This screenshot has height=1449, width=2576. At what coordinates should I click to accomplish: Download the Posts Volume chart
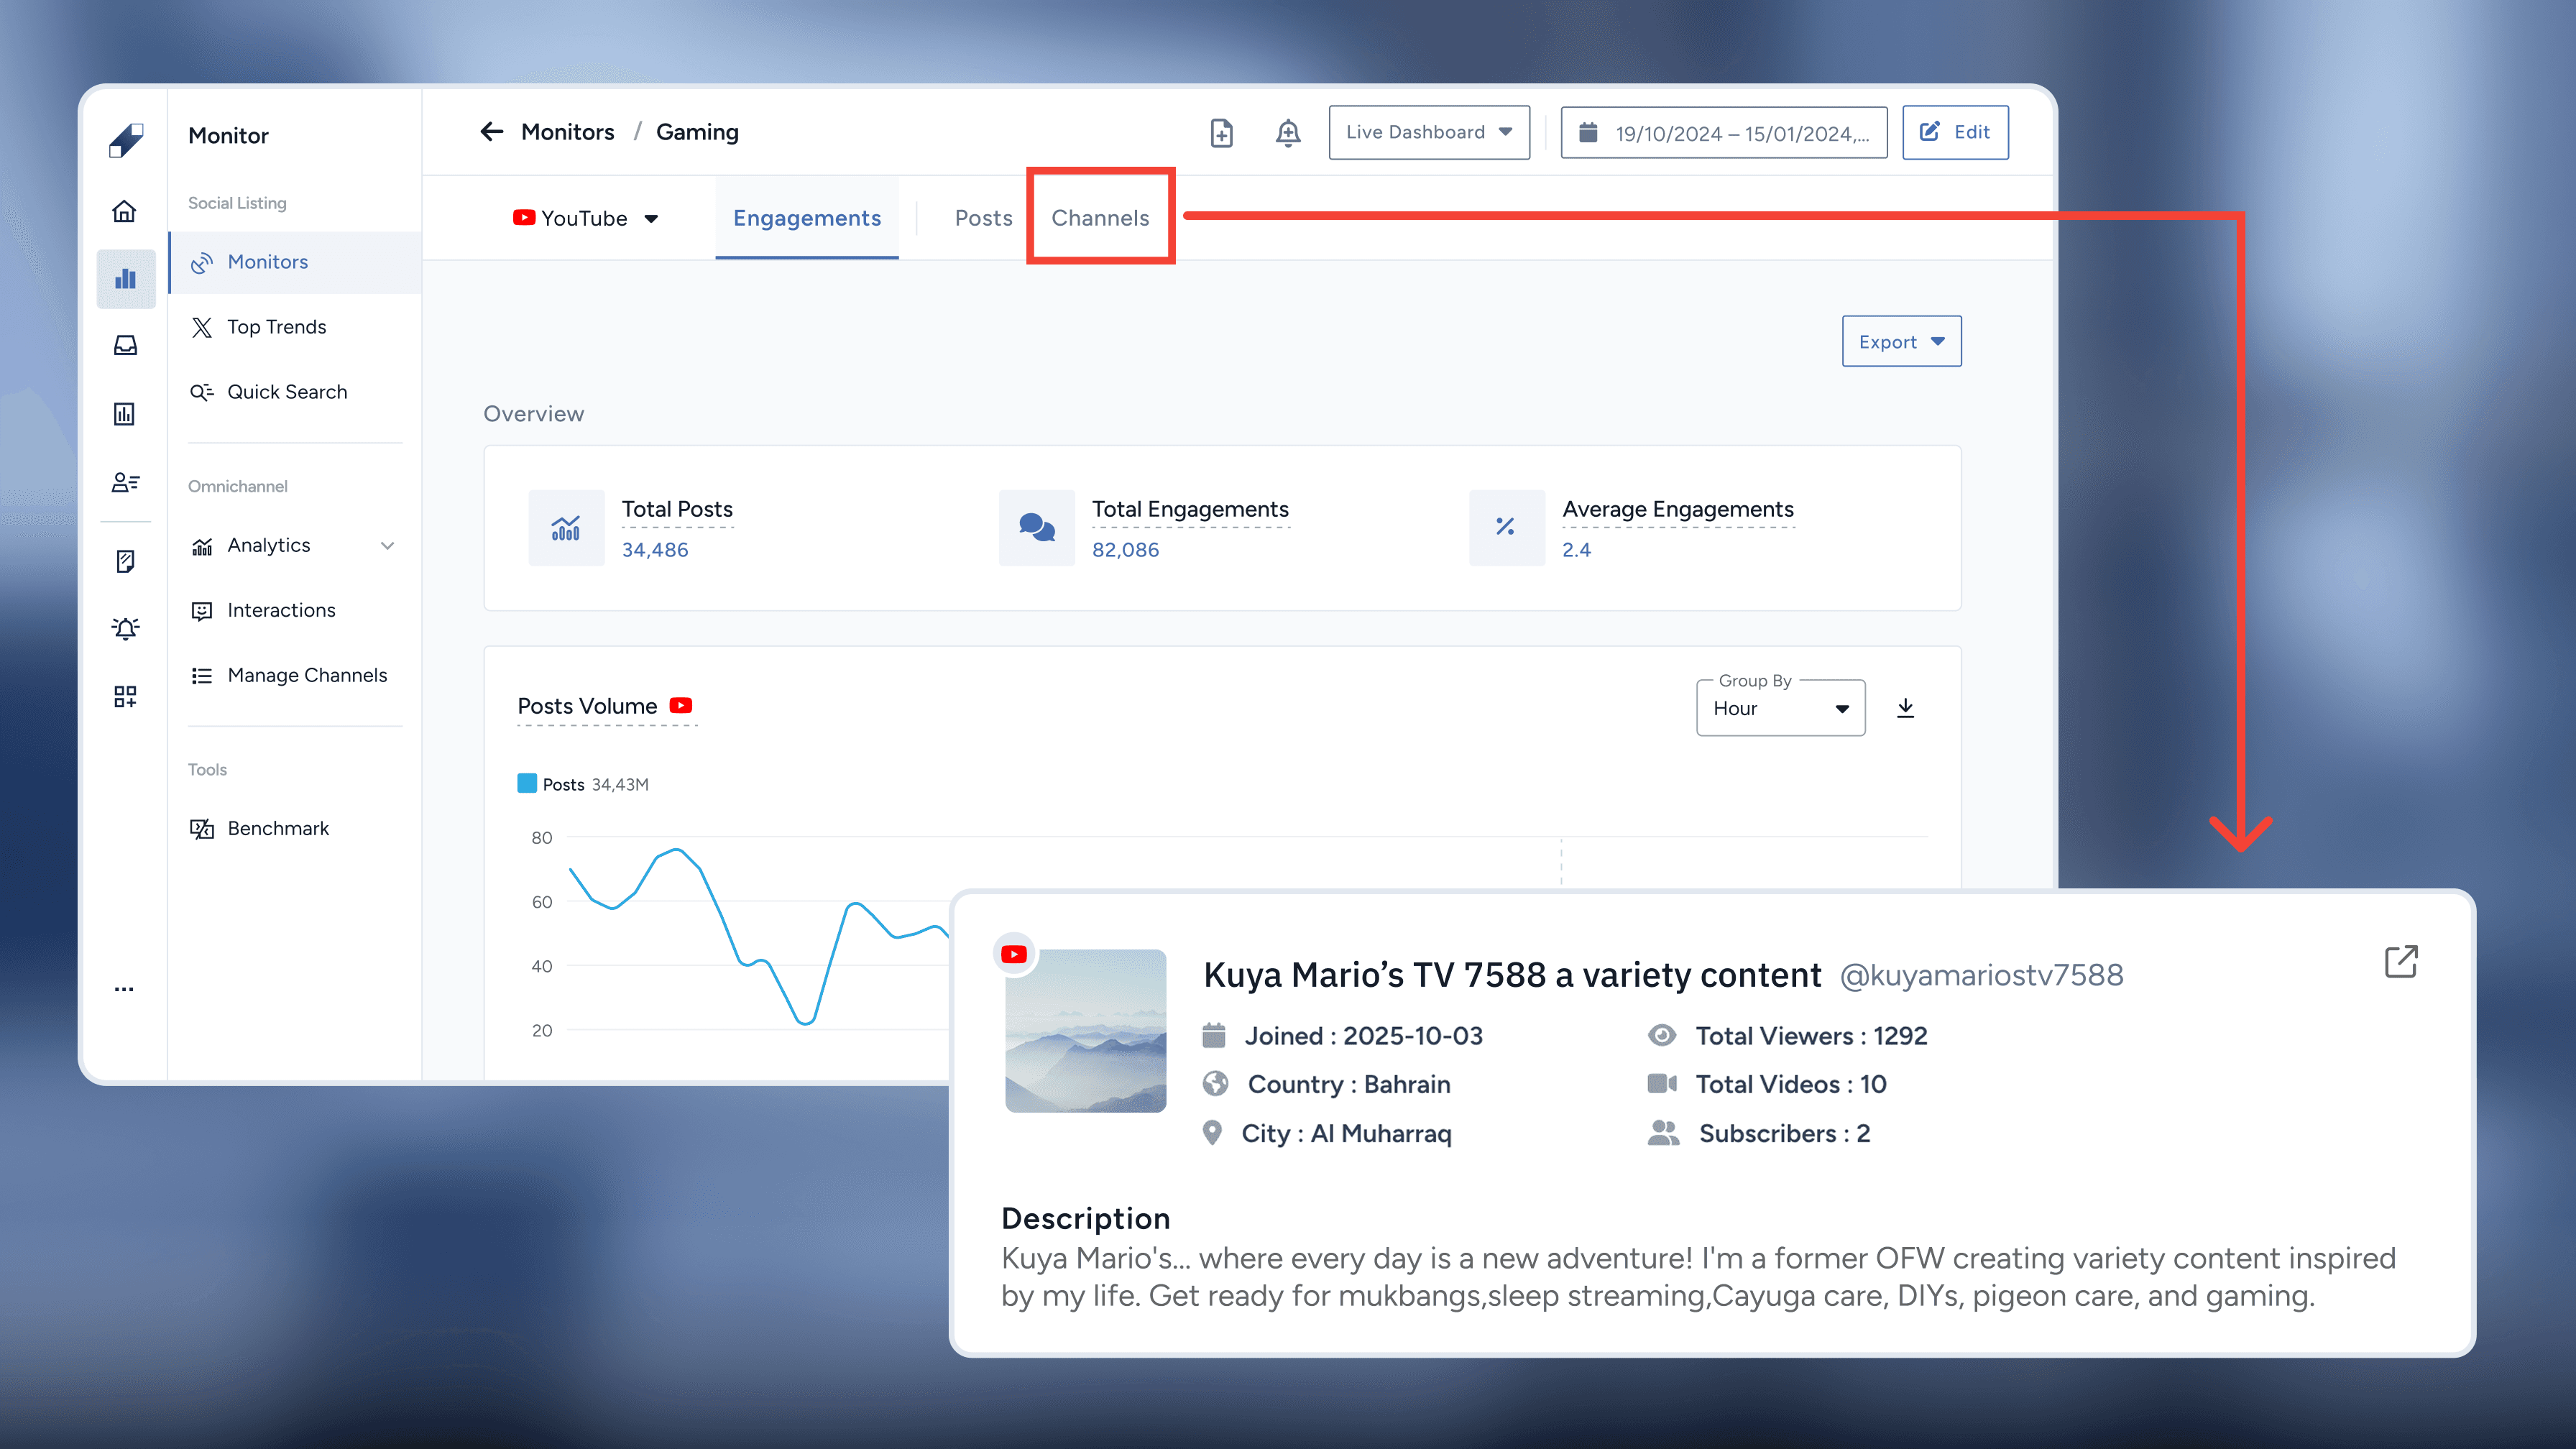tap(1905, 708)
